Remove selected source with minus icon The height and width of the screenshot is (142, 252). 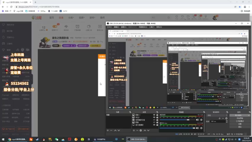tap(137, 130)
